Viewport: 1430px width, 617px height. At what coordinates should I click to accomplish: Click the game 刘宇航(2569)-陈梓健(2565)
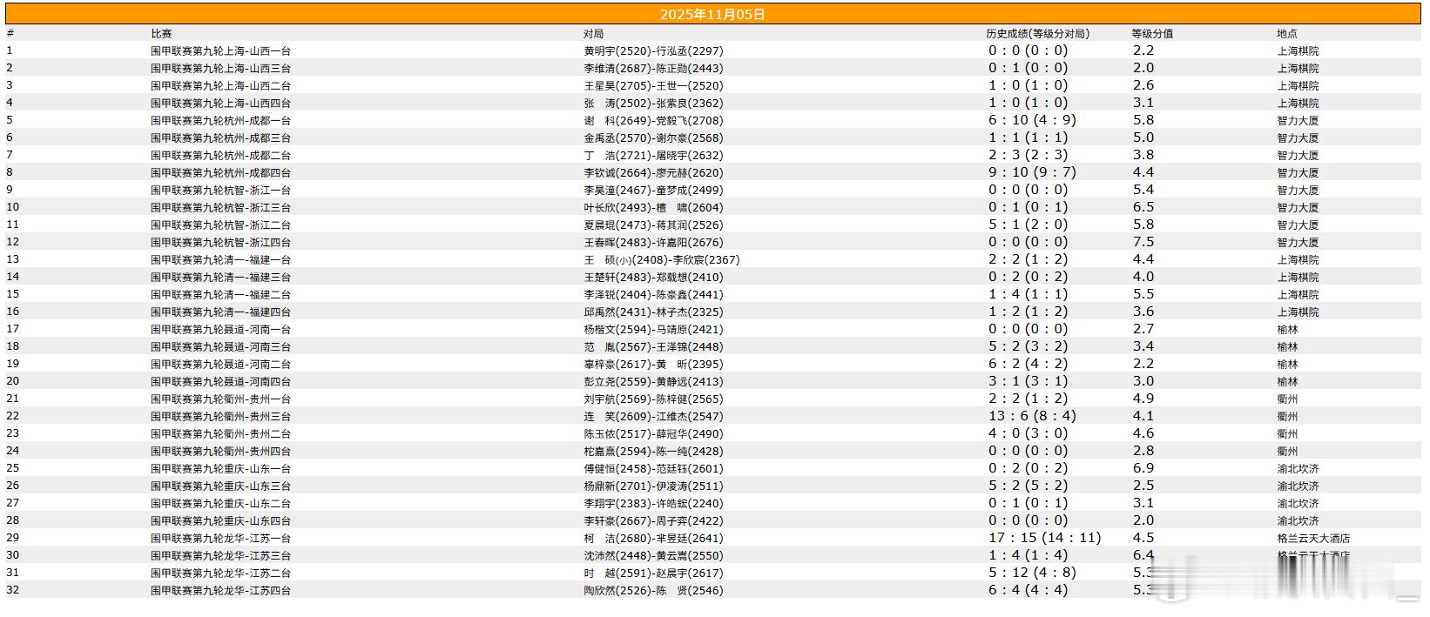[x=653, y=399]
